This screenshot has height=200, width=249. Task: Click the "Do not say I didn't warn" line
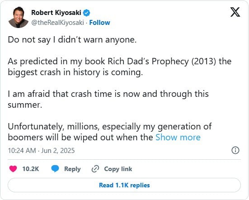72,40
